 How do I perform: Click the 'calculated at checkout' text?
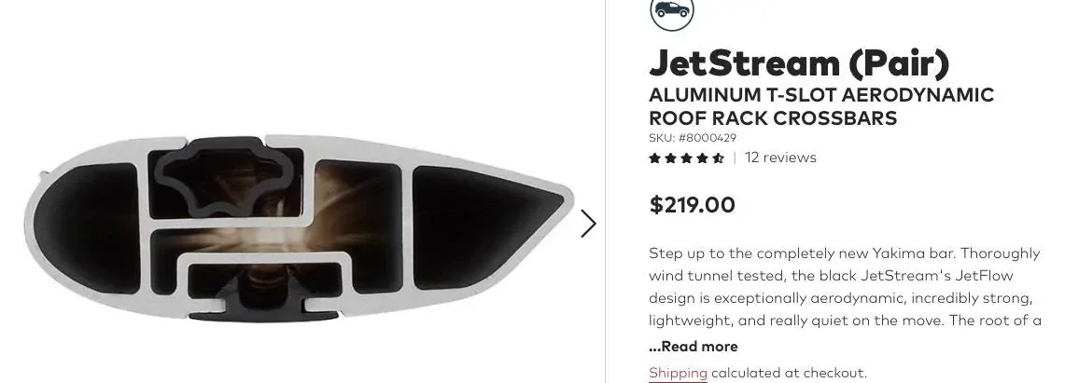[x=790, y=373]
